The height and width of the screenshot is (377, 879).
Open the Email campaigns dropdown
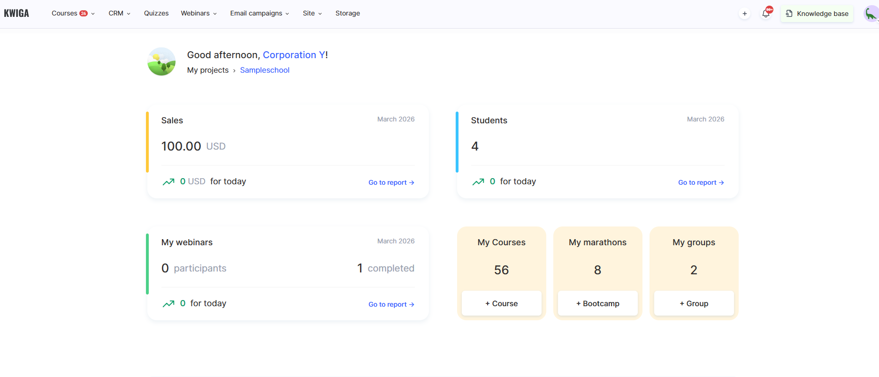[x=259, y=13]
